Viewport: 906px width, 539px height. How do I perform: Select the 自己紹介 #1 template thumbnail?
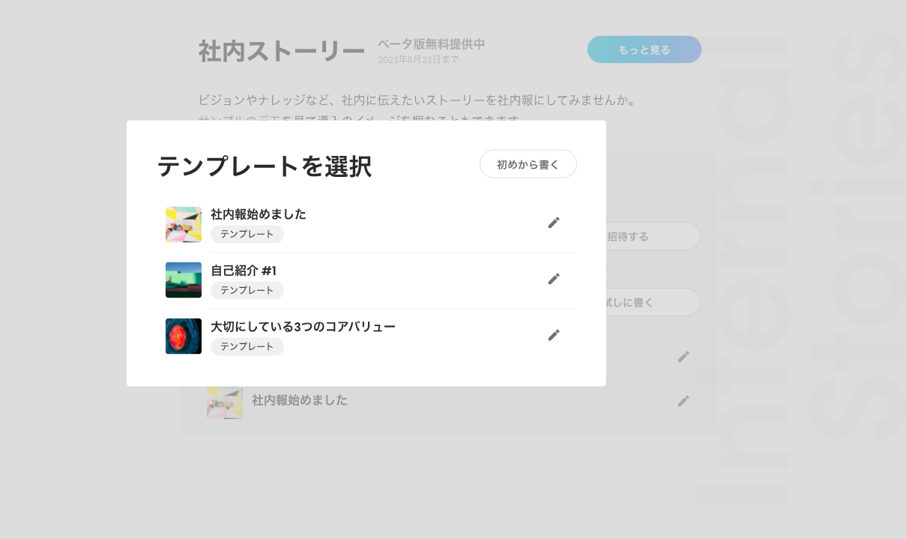pyautogui.click(x=184, y=280)
